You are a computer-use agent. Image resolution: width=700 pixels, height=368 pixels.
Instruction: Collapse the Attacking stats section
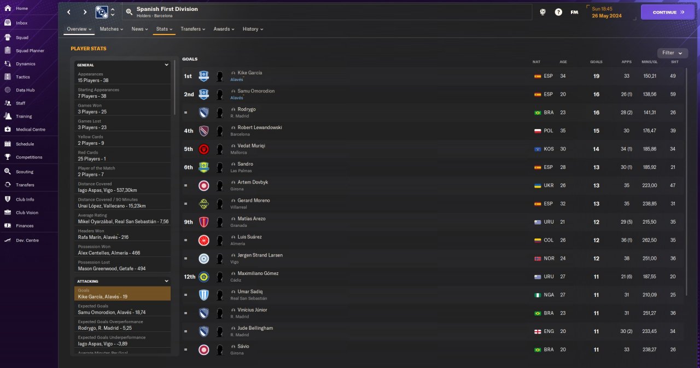pos(166,281)
